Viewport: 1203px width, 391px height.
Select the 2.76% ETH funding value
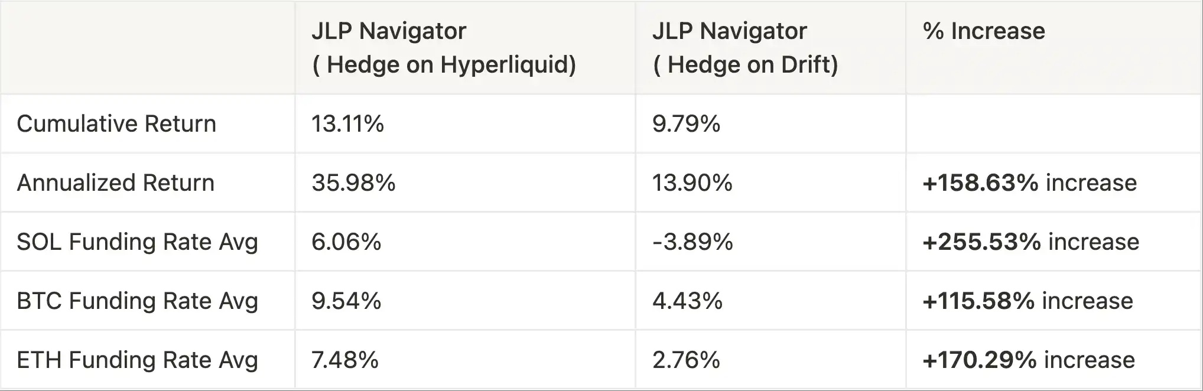686,360
